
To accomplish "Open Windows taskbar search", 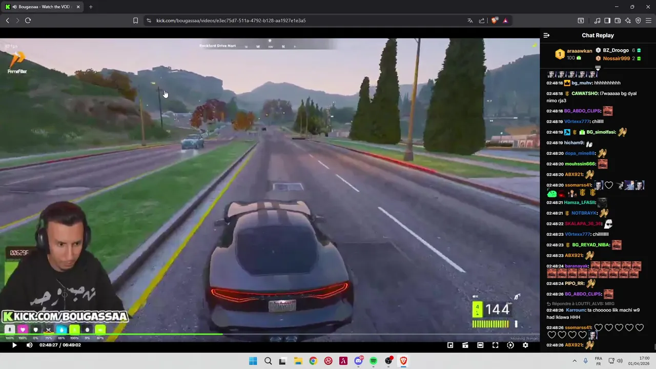I will (x=268, y=361).
